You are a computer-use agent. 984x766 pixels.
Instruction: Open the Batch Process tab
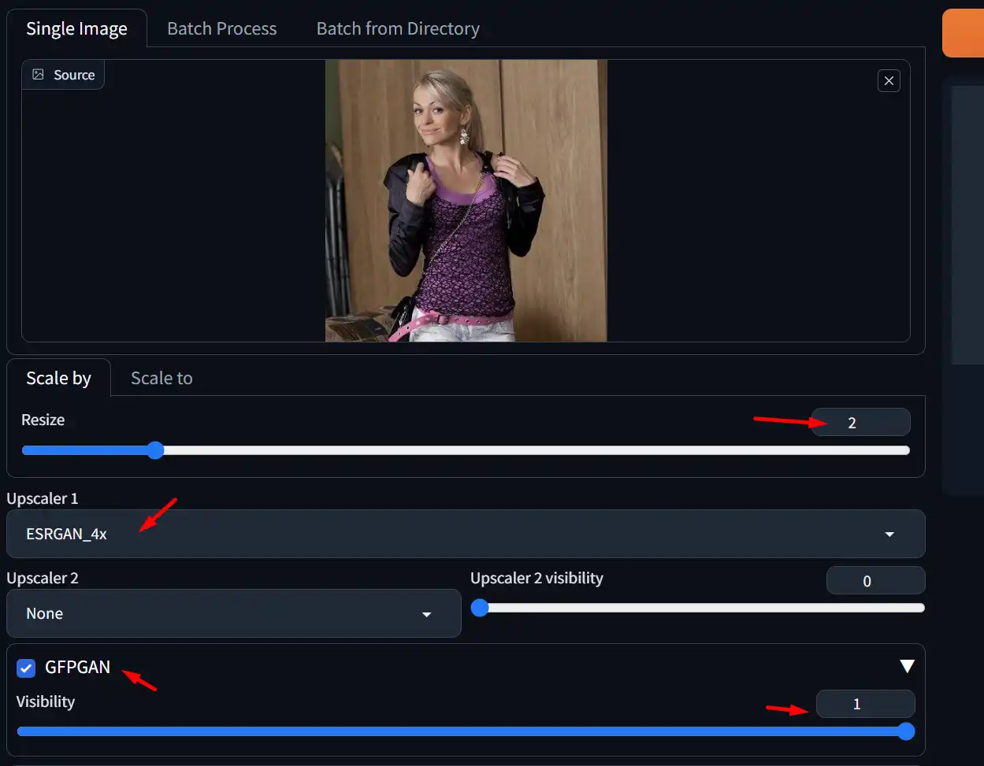pos(222,28)
